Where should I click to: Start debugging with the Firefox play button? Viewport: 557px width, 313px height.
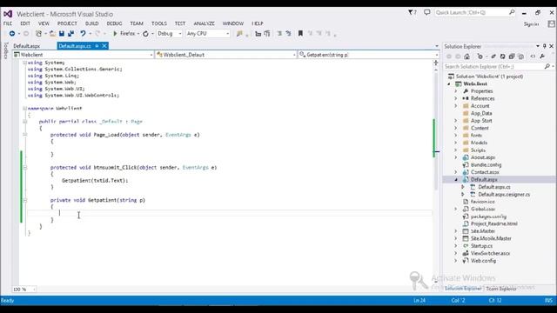pyautogui.click(x=115, y=33)
